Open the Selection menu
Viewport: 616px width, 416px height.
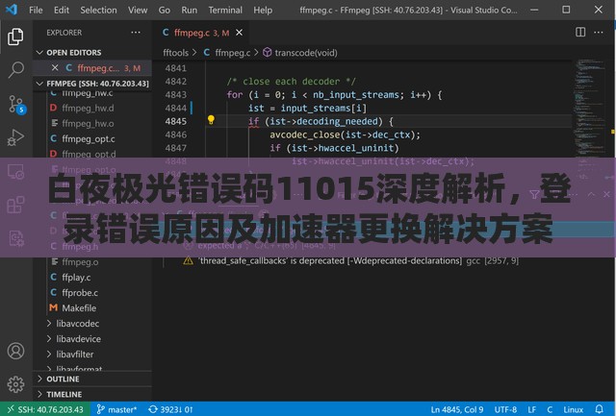pos(98,10)
